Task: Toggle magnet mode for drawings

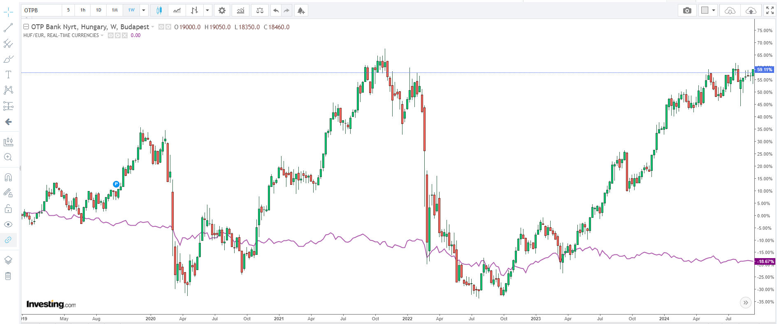Action: coord(8,177)
